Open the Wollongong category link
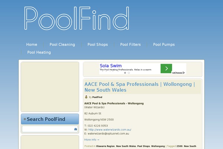Image resolution: width=223 pixels, height=149 pixels. [x=158, y=146]
